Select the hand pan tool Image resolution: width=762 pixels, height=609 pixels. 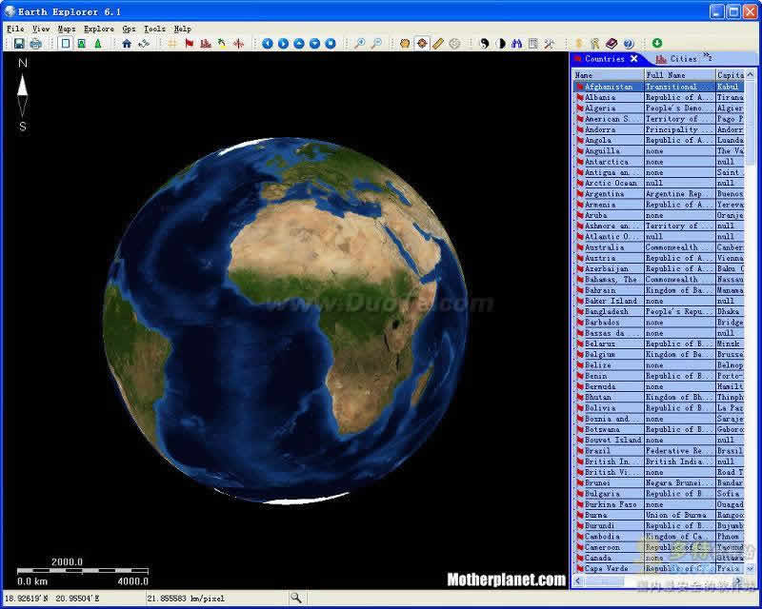point(405,44)
